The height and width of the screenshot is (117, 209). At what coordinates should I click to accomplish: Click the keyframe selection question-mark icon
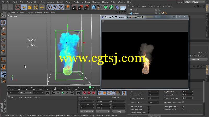94,93
